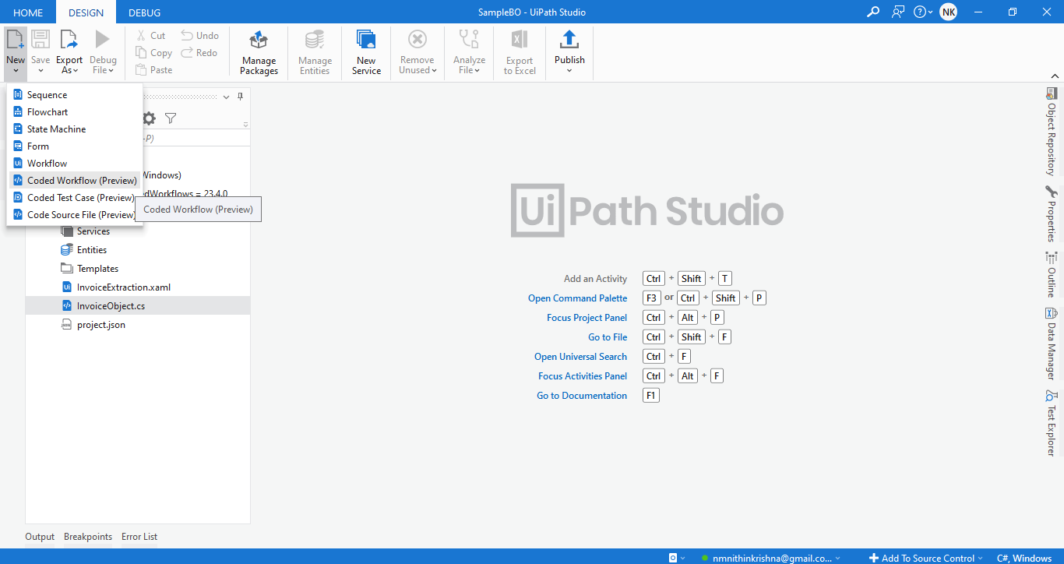Select State Machine from New menu
Screen dimensions: 1064x564
(x=74, y=129)
